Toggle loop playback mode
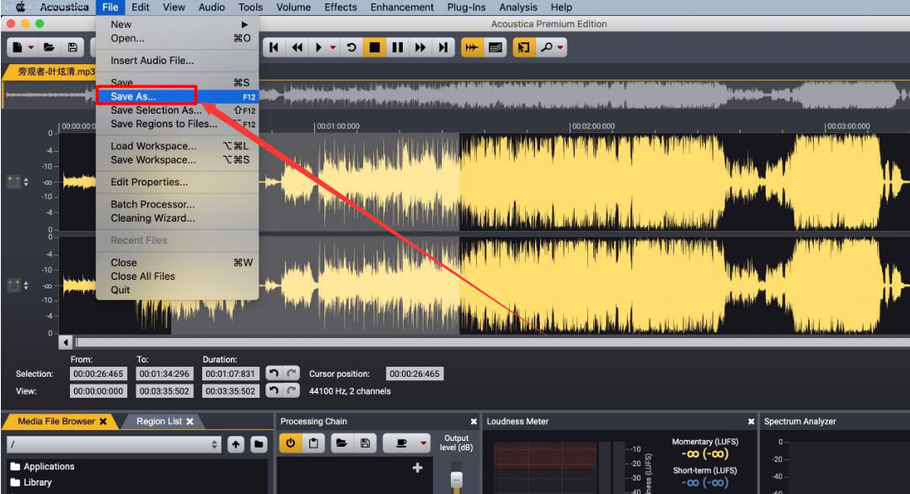 tap(351, 47)
